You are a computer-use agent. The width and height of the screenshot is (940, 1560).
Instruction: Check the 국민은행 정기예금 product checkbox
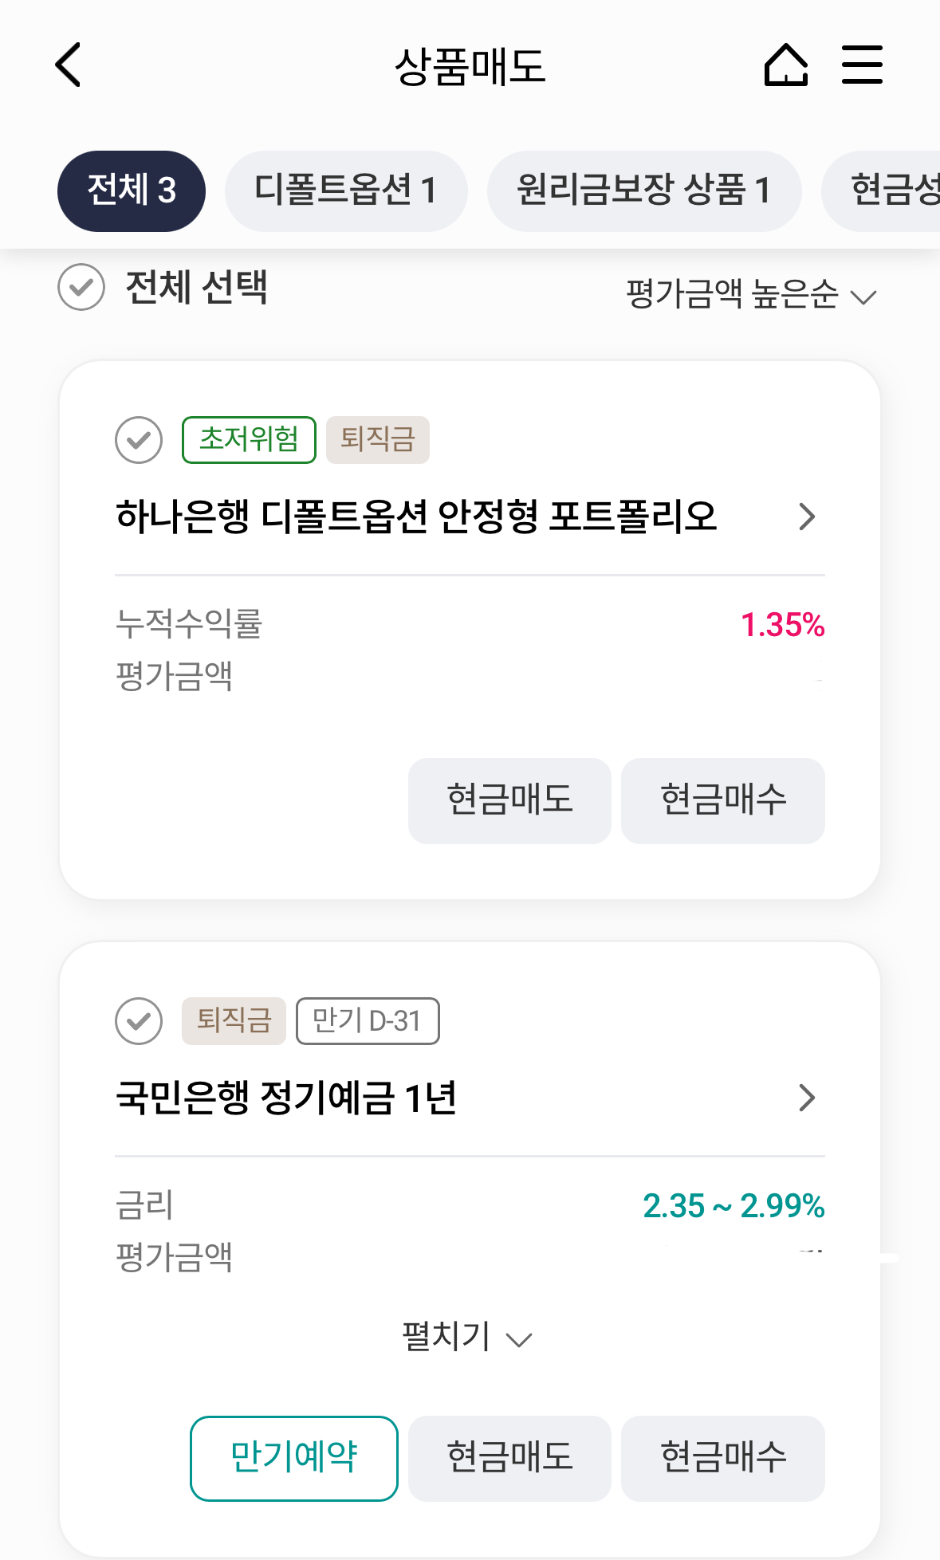139,1020
